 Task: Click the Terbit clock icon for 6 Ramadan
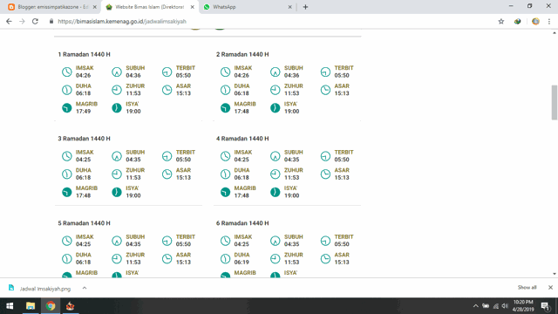point(325,241)
